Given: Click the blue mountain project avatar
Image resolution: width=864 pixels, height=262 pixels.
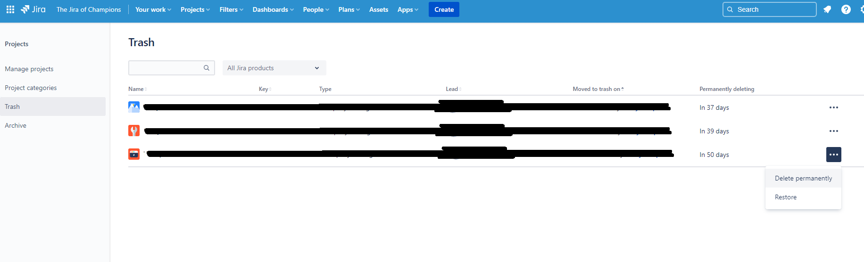Looking at the screenshot, I should [134, 107].
